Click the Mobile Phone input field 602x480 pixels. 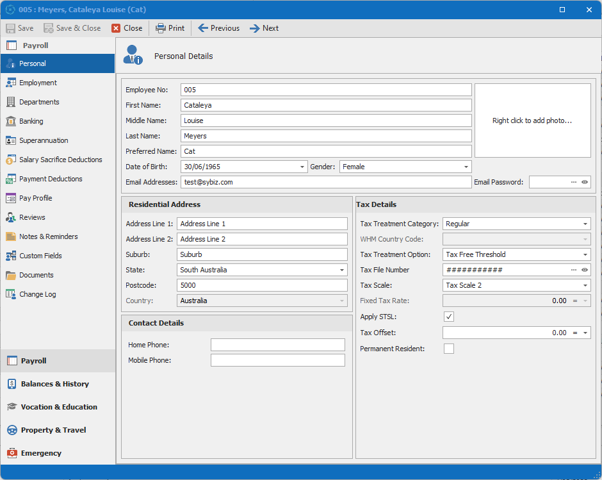tap(277, 360)
